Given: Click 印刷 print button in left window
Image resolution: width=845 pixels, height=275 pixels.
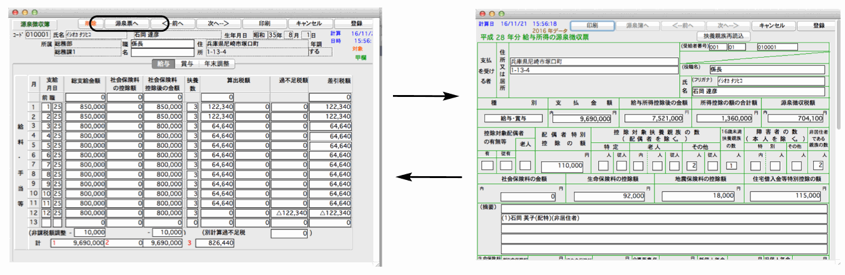Looking at the screenshot, I should pyautogui.click(x=263, y=23).
